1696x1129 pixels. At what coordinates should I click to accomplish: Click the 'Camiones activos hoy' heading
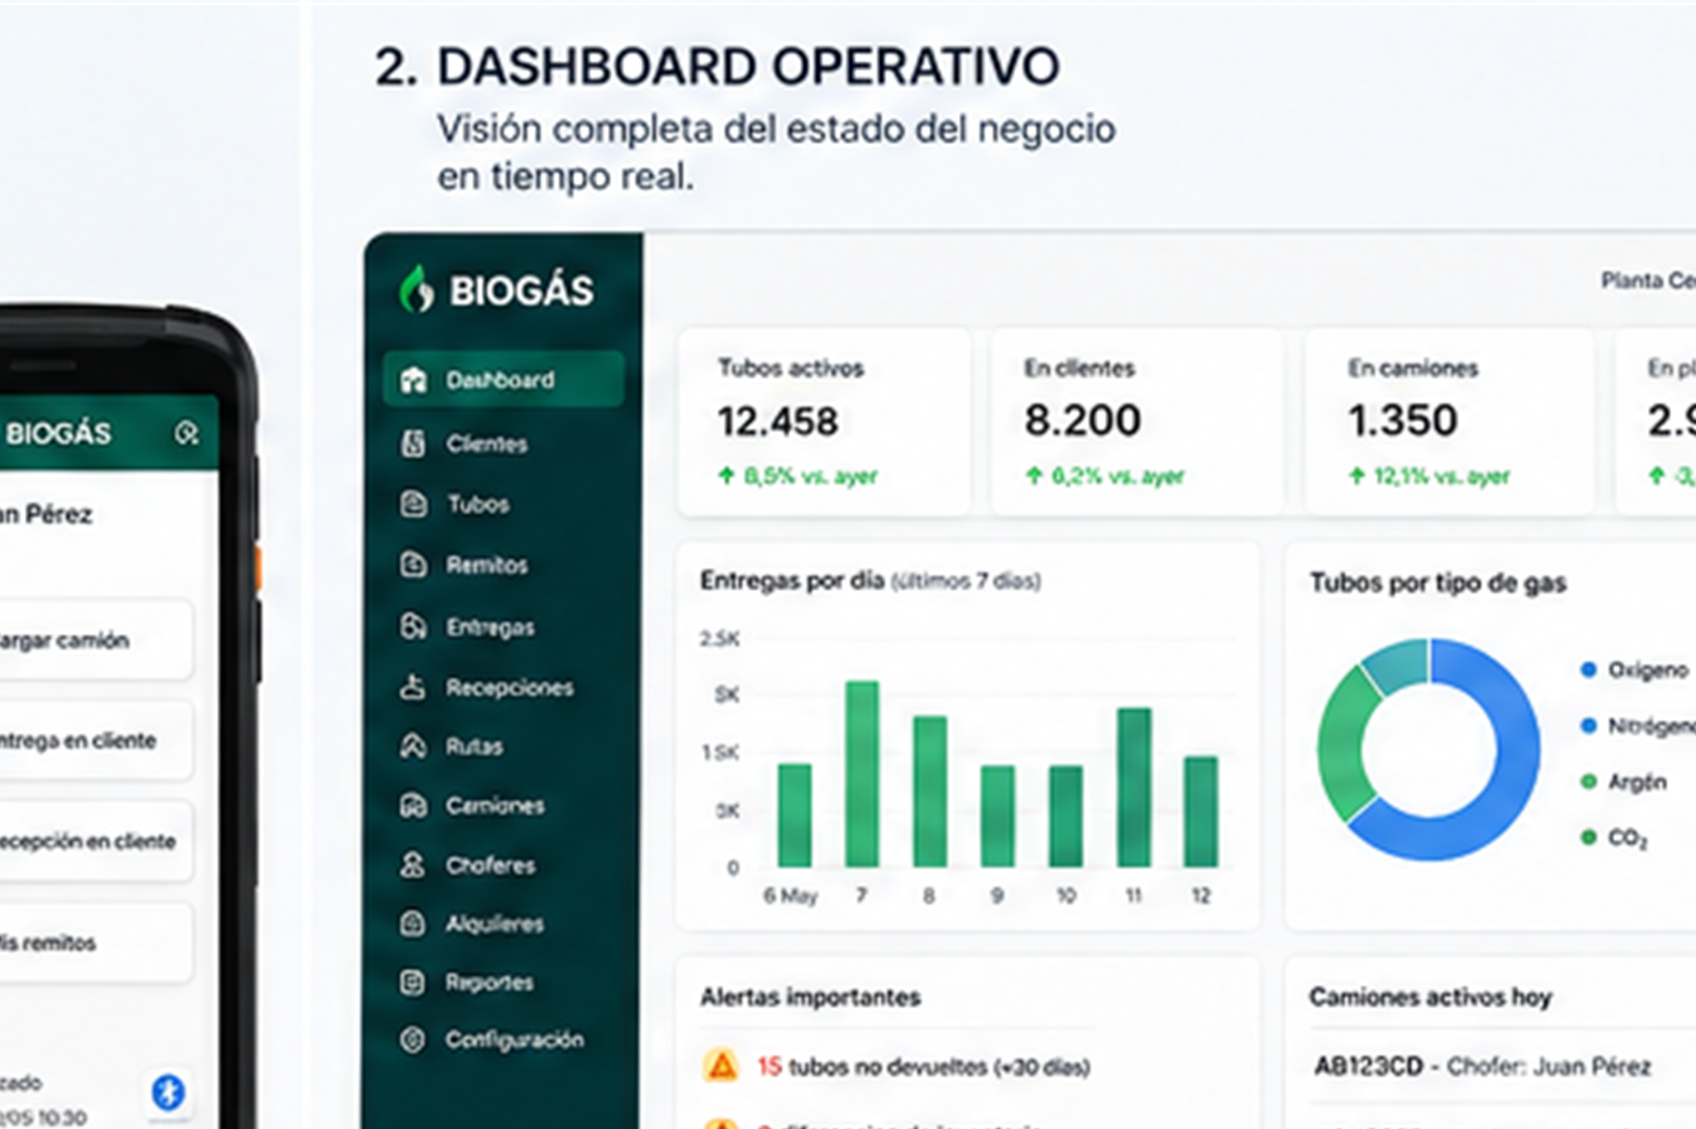click(1430, 997)
